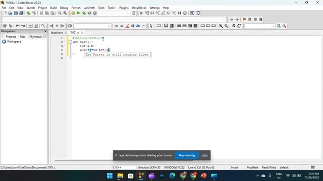Open the Windows Start button

(x=110, y=175)
